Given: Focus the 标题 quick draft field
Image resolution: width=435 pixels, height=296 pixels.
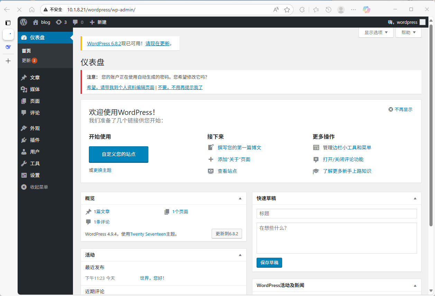Looking at the screenshot, I should pos(337,214).
